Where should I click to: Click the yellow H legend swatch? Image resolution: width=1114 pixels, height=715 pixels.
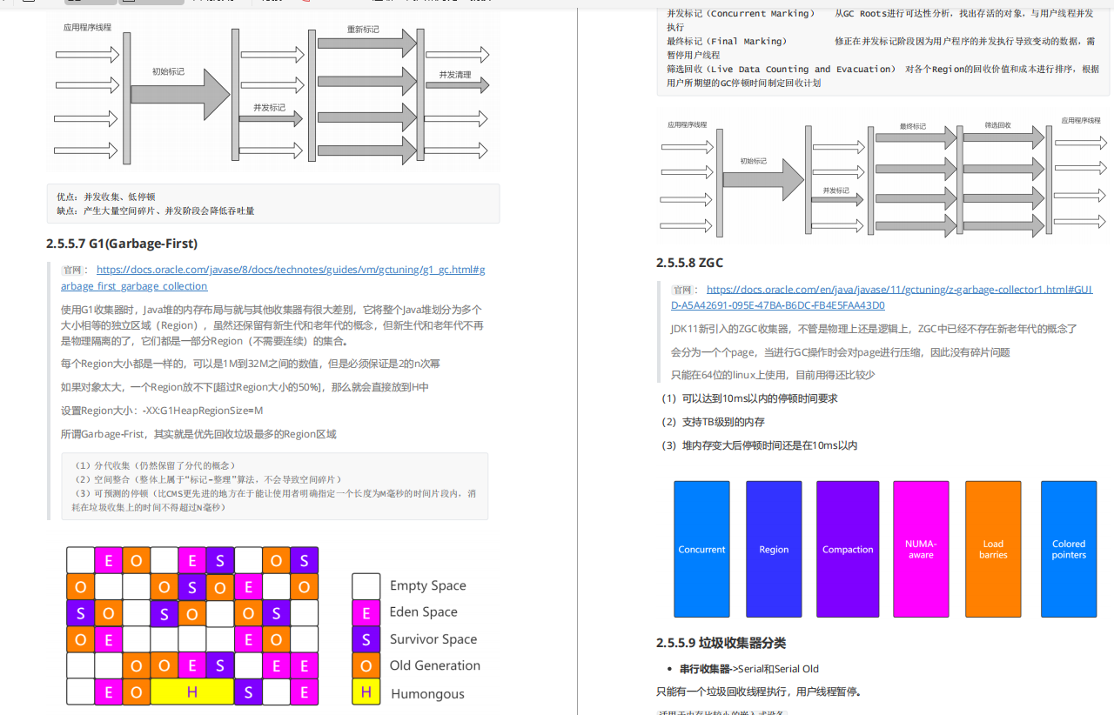tap(366, 692)
